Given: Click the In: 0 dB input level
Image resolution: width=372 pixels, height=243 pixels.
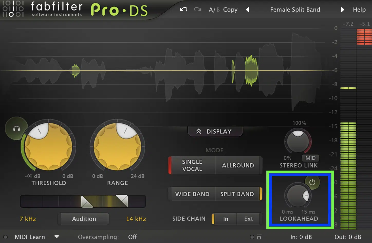Looking at the screenshot, I should point(301,237).
